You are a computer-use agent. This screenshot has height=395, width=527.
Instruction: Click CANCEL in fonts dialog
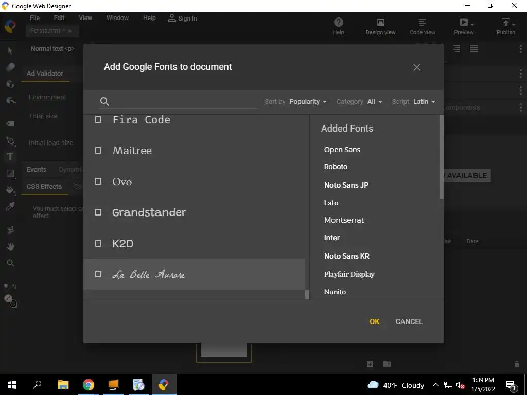[409, 321]
